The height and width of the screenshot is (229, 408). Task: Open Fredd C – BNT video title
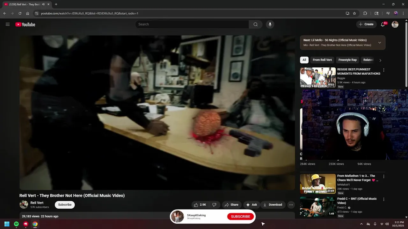[357, 201]
